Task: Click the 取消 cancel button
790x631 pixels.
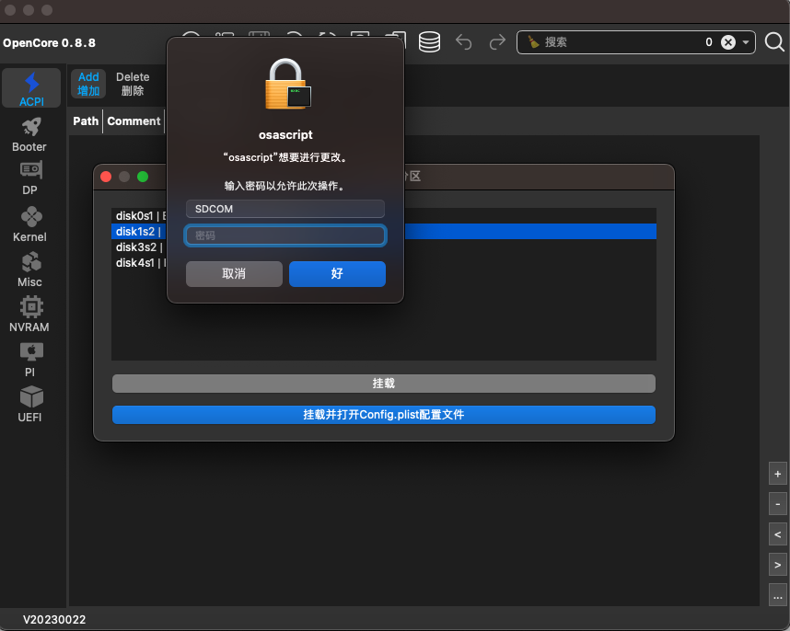Action: point(234,274)
